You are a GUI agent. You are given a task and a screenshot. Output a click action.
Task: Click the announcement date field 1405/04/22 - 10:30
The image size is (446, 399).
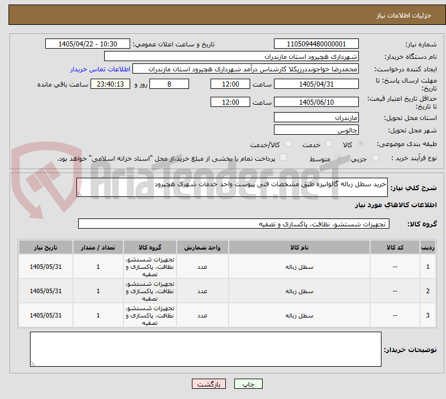(x=88, y=44)
